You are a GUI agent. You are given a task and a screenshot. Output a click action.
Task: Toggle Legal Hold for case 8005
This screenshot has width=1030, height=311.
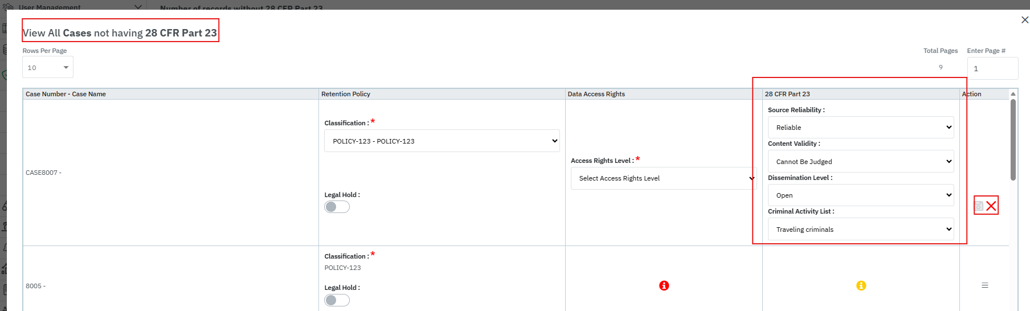click(x=337, y=300)
